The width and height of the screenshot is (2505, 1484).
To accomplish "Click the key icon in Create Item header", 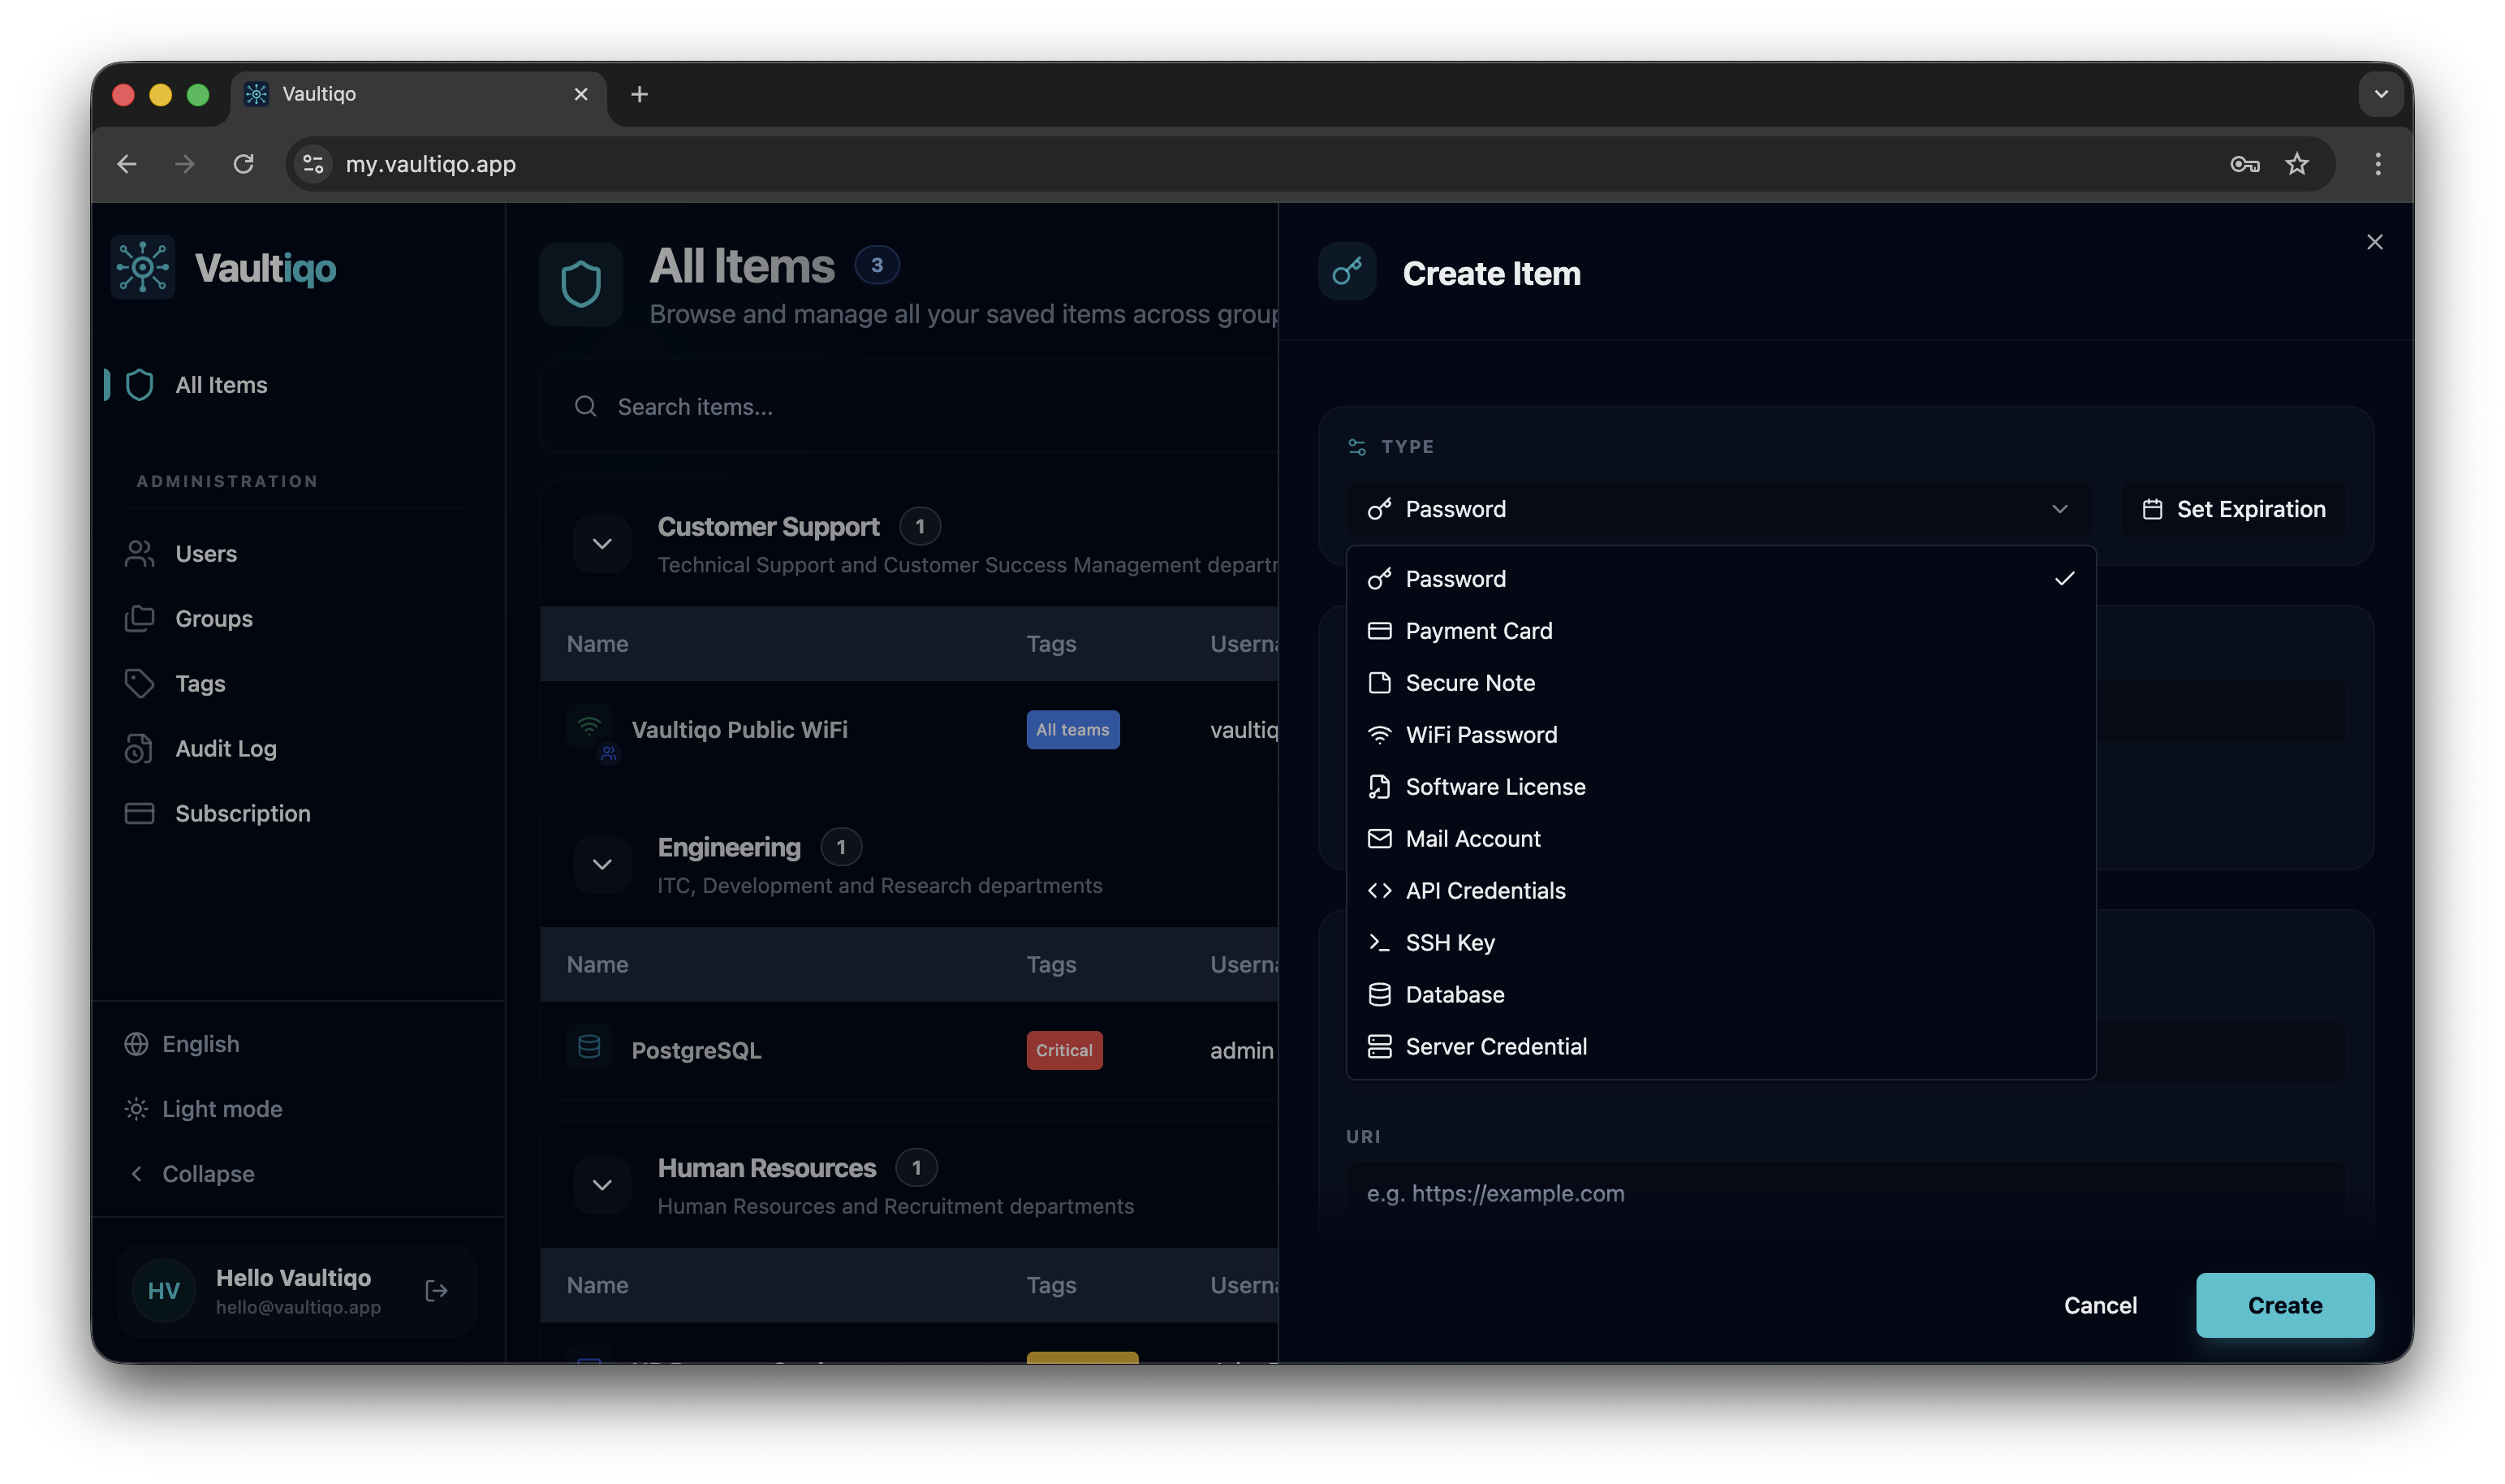I will (x=1347, y=272).
